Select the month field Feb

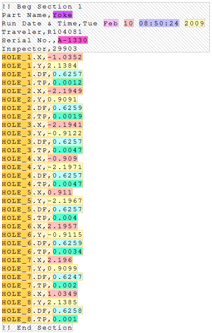(x=111, y=23)
